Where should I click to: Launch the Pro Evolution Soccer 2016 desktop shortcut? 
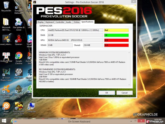19,109
